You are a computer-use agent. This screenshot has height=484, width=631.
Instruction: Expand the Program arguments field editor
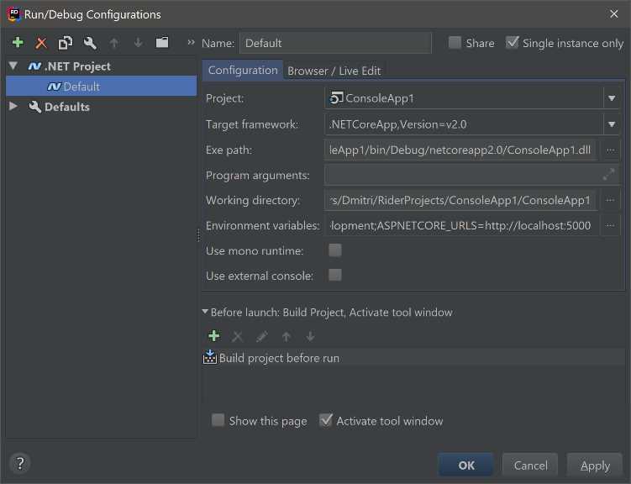coord(608,174)
